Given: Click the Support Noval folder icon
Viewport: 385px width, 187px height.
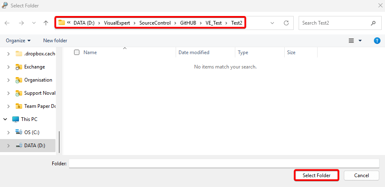Looking at the screenshot, I should click(x=19, y=93).
